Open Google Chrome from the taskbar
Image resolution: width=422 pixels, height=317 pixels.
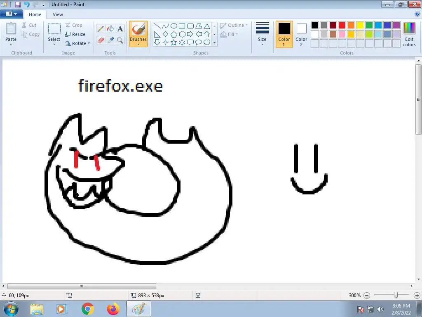click(88, 309)
